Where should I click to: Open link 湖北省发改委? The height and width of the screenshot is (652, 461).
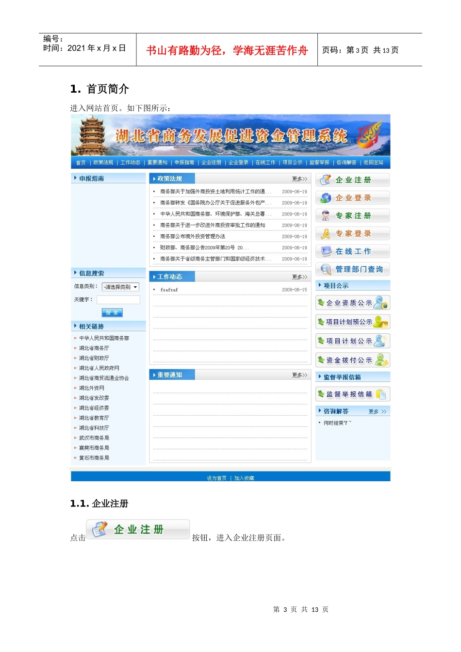pos(94,398)
